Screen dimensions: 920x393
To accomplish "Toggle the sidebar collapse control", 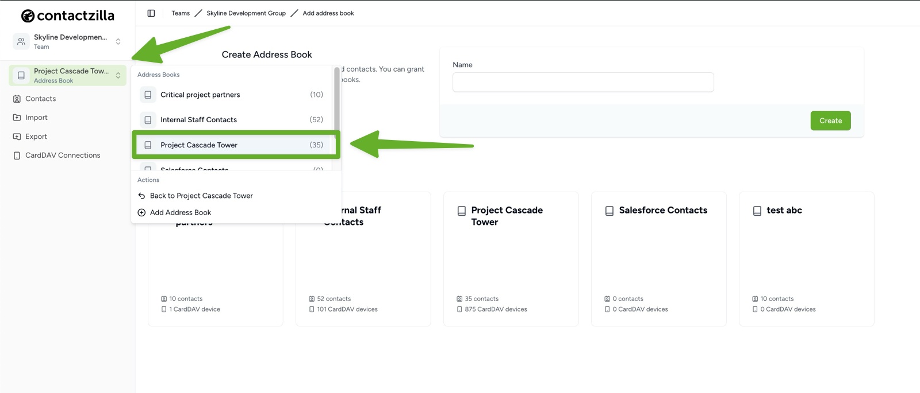I will point(150,13).
